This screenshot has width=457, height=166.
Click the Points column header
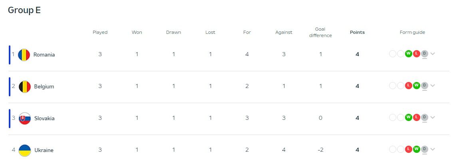pos(357,32)
